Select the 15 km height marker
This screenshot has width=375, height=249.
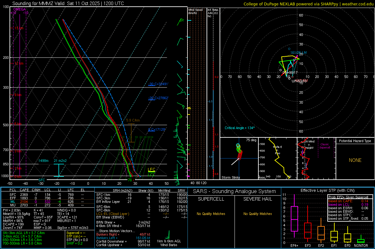click(x=19, y=28)
